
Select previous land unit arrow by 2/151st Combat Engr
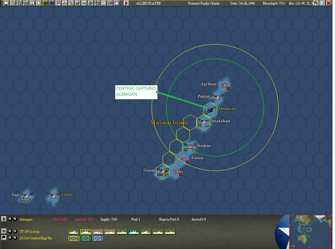[10, 238]
